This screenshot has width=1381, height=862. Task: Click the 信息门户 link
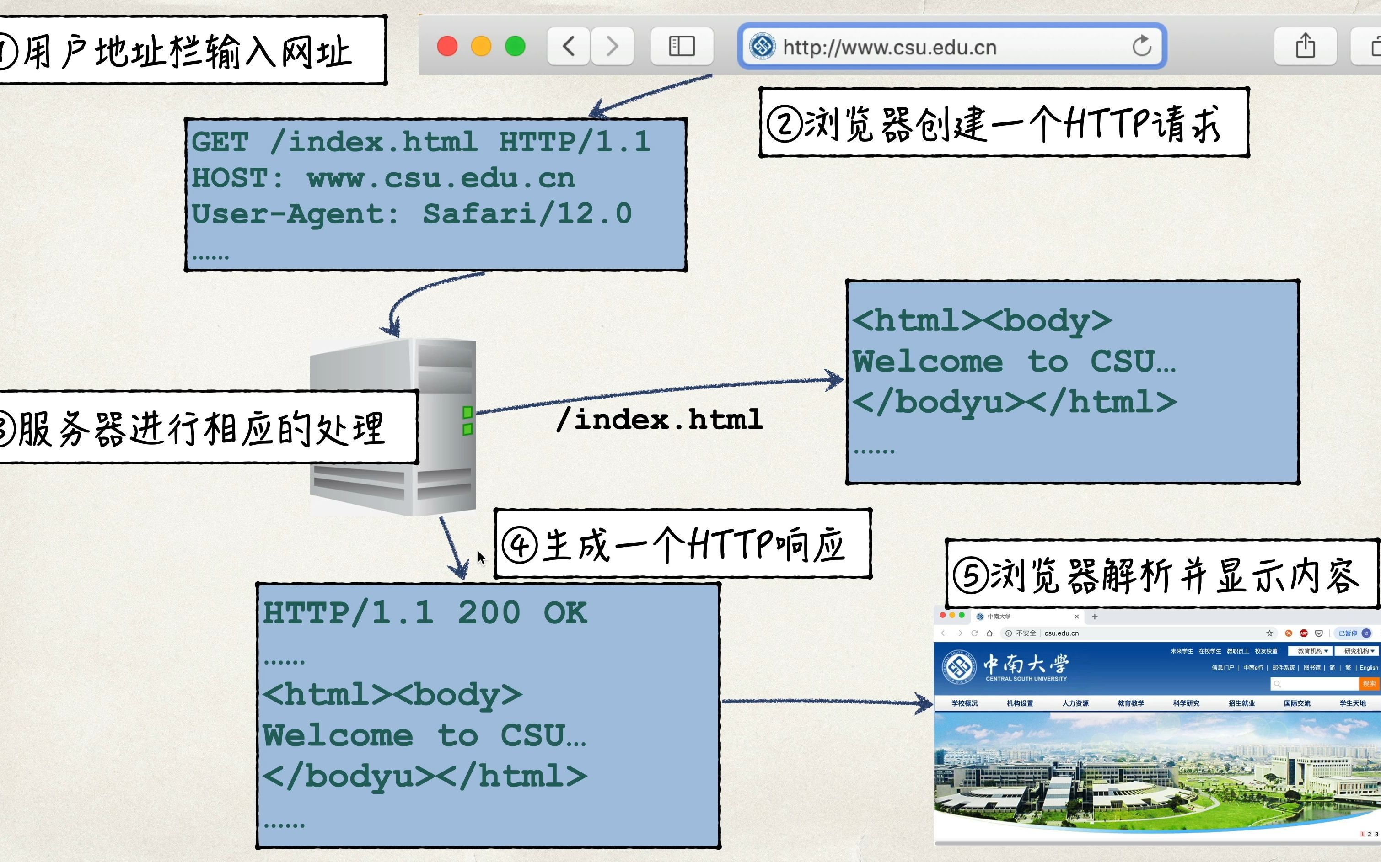[1222, 668]
